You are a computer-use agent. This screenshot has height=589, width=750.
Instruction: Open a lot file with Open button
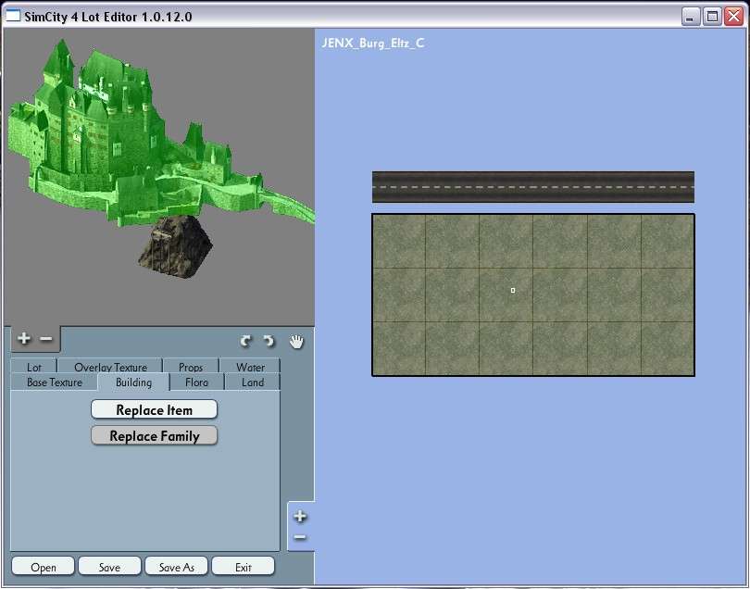[43, 567]
